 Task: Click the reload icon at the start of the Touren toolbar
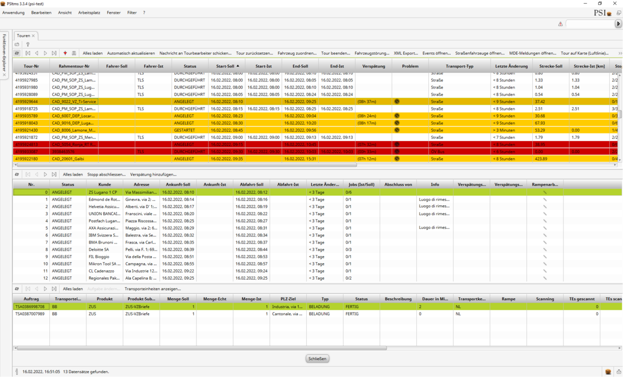(17, 53)
